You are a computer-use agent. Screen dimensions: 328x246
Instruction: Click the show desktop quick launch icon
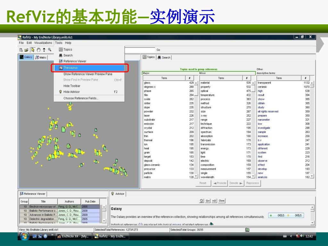click(x=35, y=236)
